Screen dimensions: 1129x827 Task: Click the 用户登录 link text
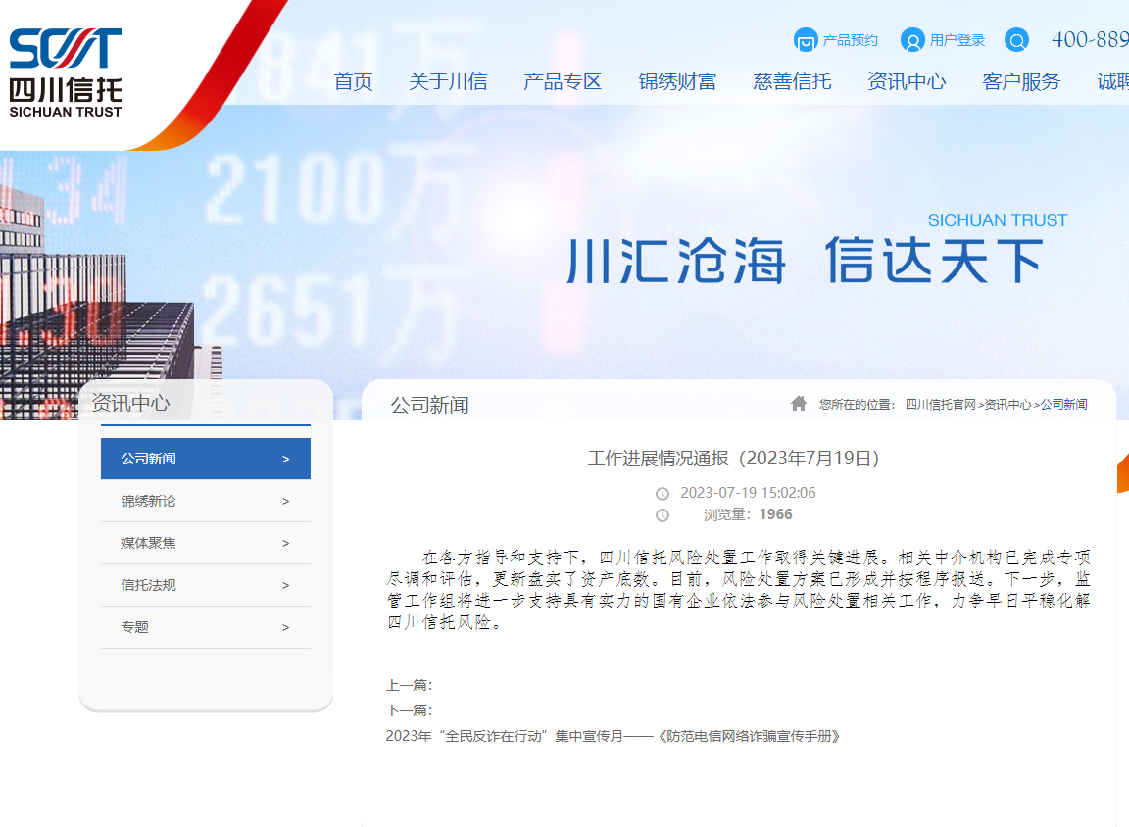tap(957, 40)
